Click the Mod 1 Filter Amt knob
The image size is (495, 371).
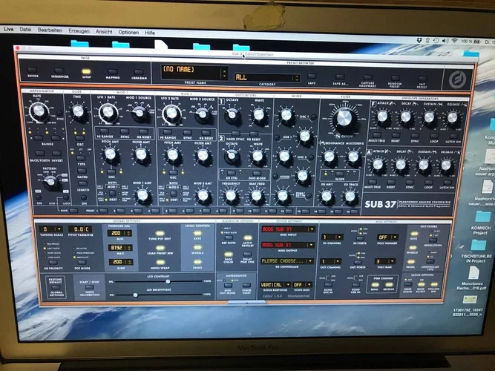pos(141,154)
